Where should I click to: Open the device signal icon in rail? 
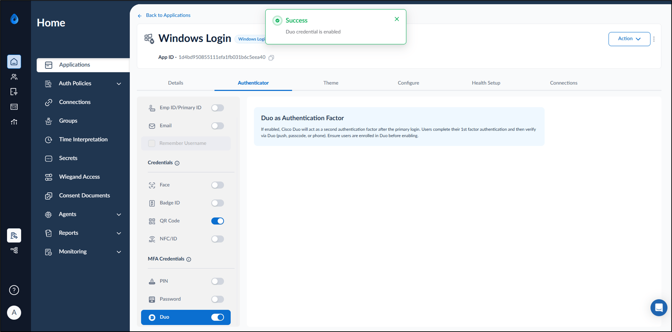point(14,92)
